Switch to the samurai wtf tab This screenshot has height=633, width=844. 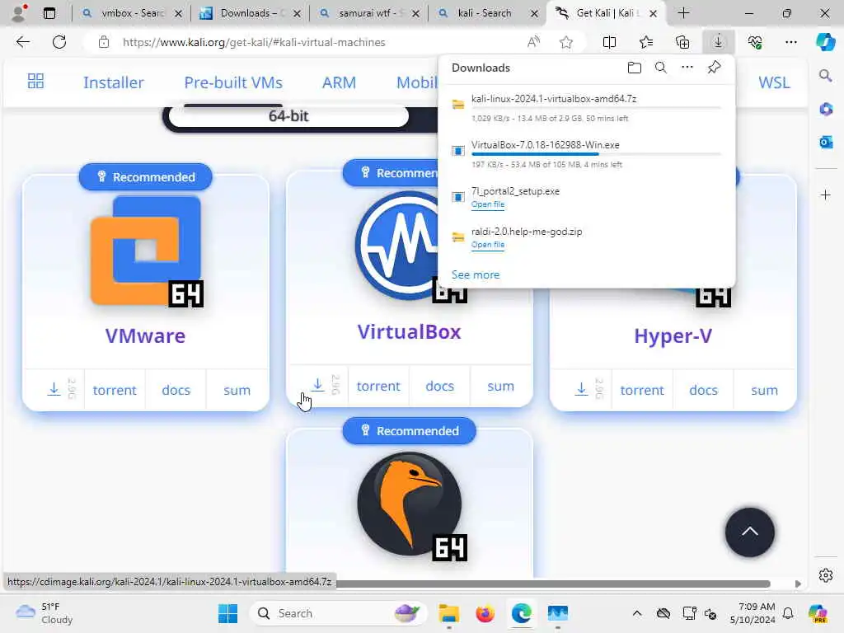tap(368, 13)
